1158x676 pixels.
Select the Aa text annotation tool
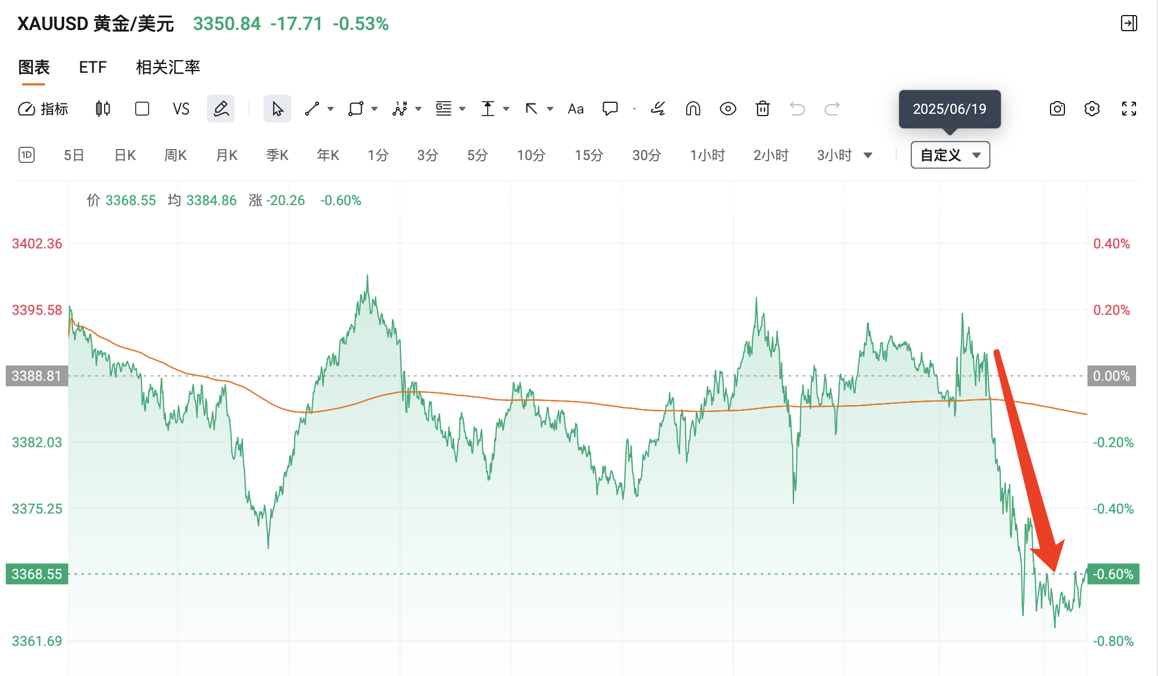576,109
